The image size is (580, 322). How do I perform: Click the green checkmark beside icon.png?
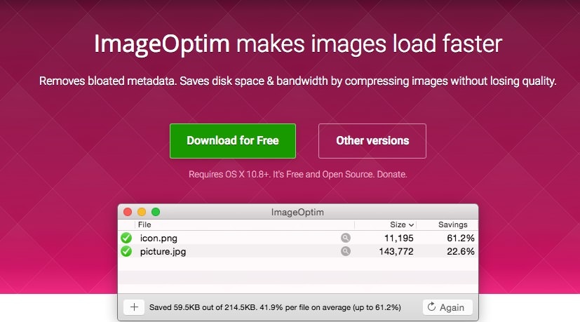point(126,238)
